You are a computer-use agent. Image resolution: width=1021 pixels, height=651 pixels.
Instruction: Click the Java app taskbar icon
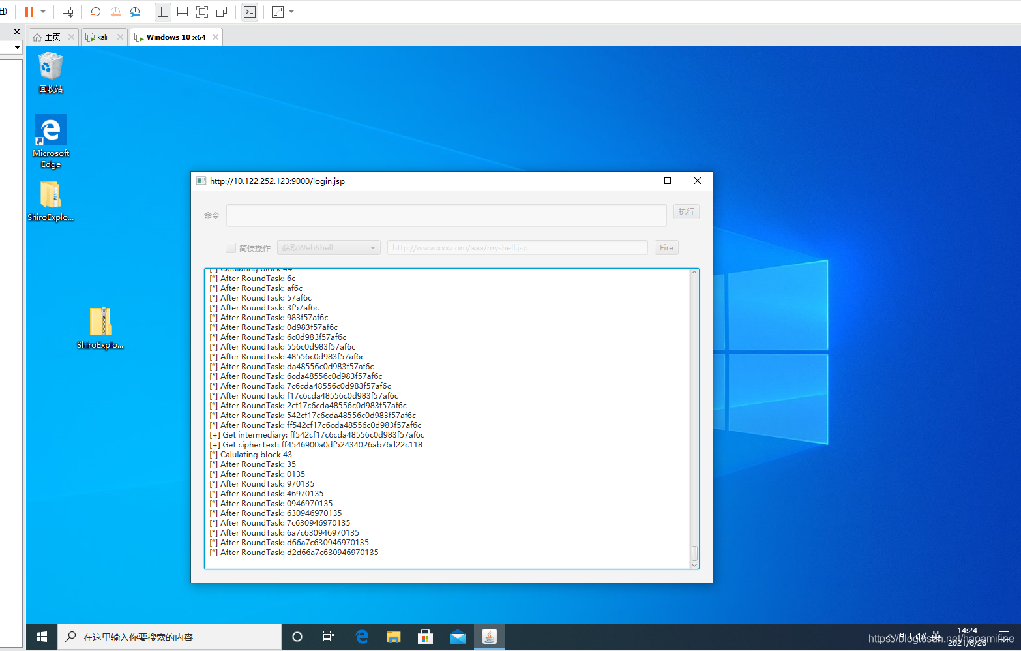pyautogui.click(x=490, y=637)
